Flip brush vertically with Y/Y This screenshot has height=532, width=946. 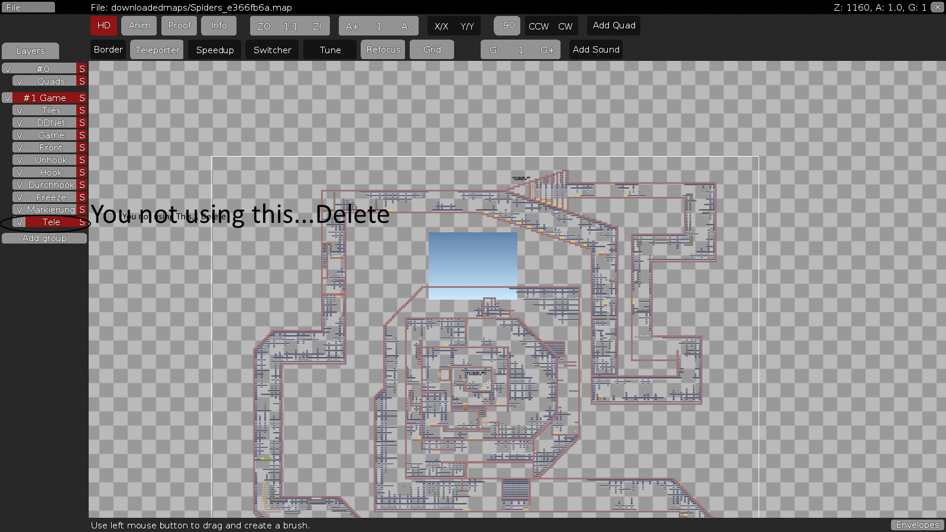coord(467,26)
